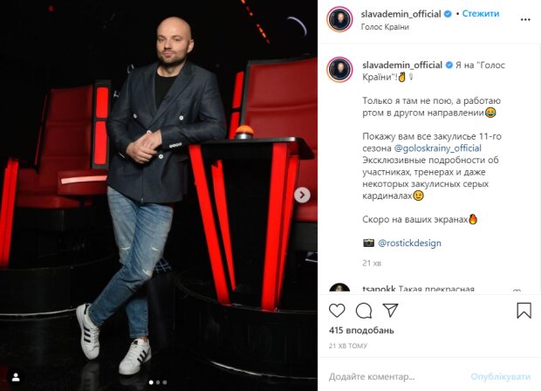Go to next photo with the arrow
The height and width of the screenshot is (391, 541).
click(x=302, y=195)
